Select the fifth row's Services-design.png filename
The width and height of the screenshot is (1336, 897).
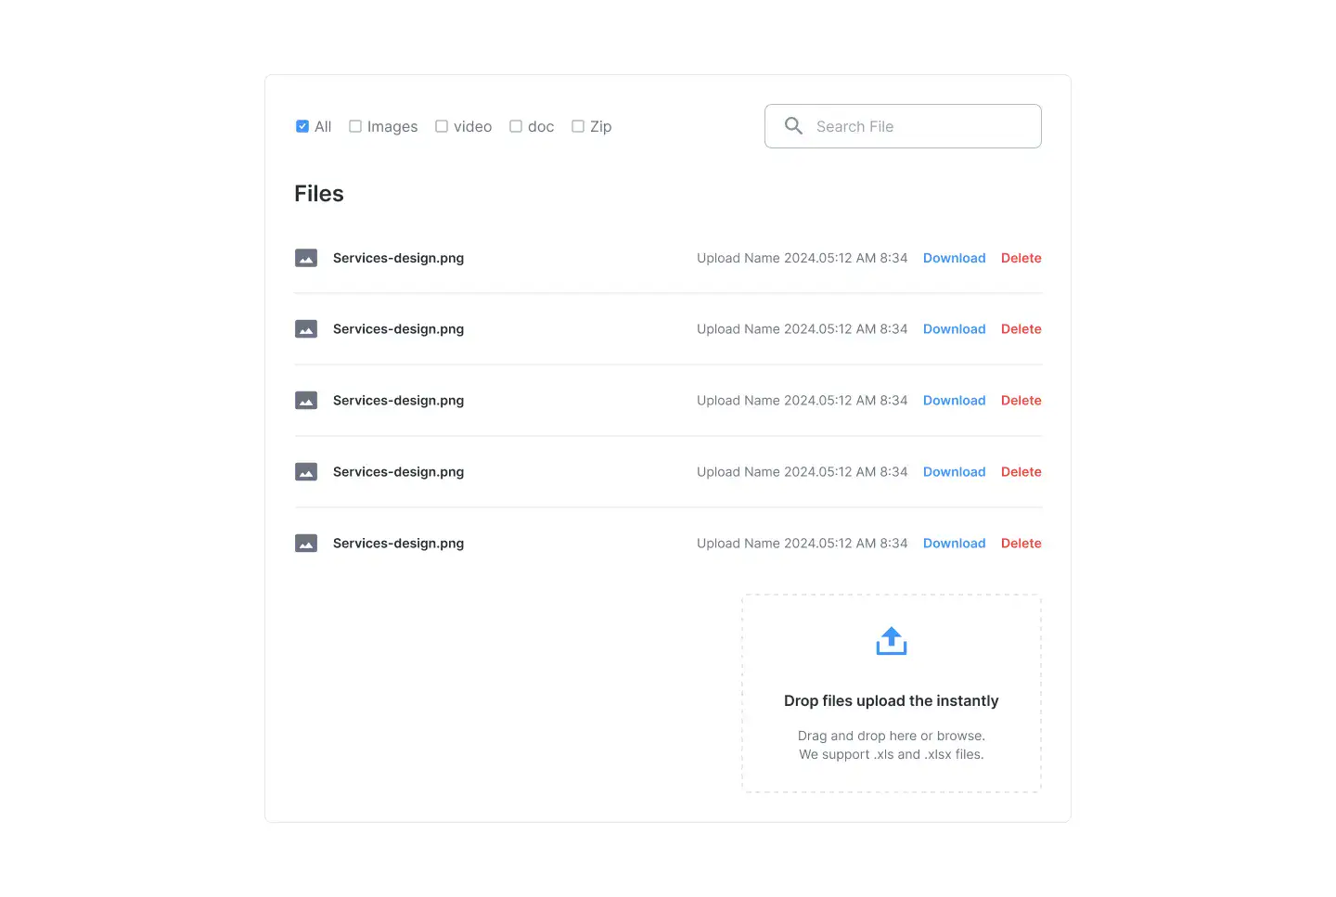pos(399,544)
